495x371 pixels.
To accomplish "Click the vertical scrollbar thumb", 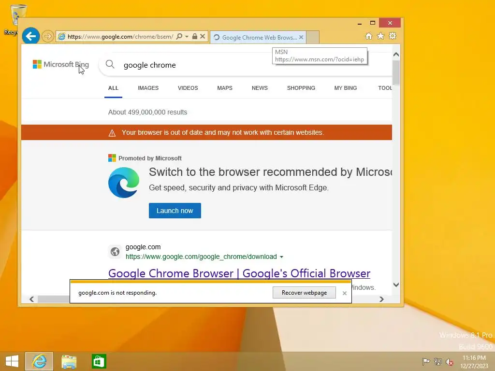I will (396, 72).
